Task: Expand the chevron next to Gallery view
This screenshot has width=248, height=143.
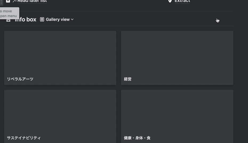Action: click(x=72, y=19)
